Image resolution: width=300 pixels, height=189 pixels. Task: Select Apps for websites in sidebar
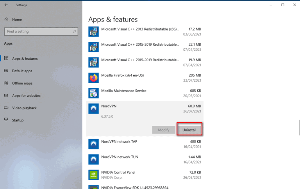click(26, 96)
